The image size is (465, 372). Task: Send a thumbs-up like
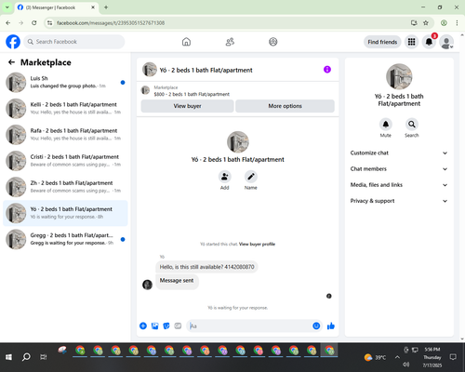331,325
